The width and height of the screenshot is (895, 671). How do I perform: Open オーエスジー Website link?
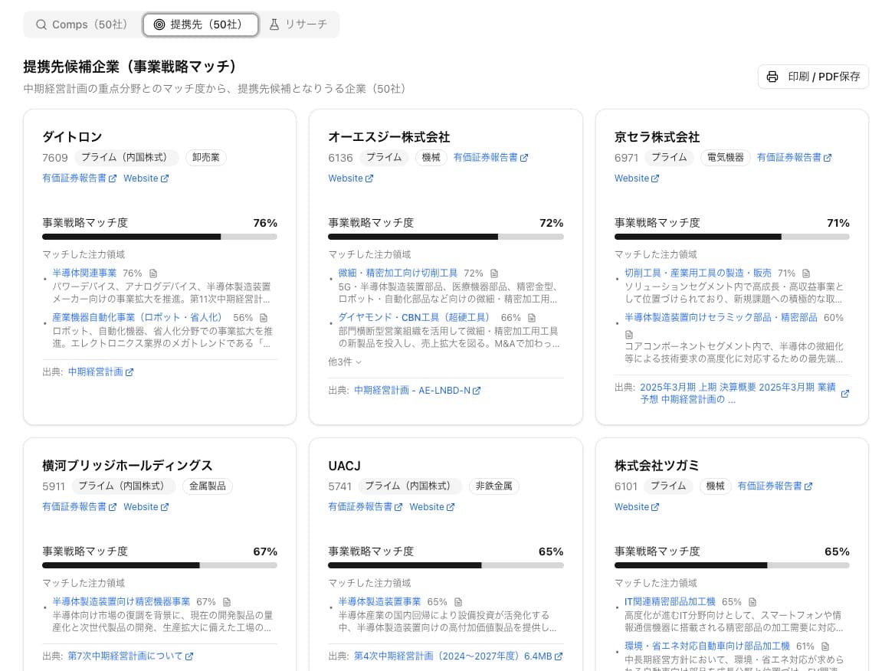click(x=350, y=178)
